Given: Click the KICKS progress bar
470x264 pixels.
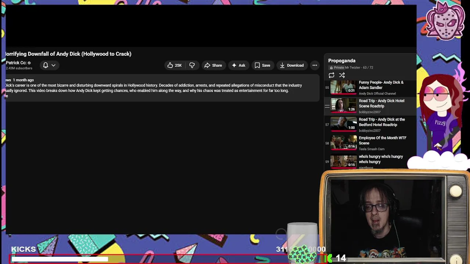Looking at the screenshot, I should pos(168,260).
